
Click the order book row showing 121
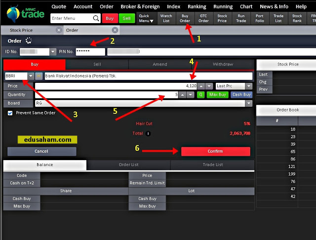[x=286, y=167]
